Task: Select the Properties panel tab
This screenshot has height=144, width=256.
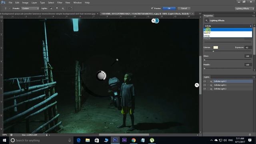Action: coord(208,16)
